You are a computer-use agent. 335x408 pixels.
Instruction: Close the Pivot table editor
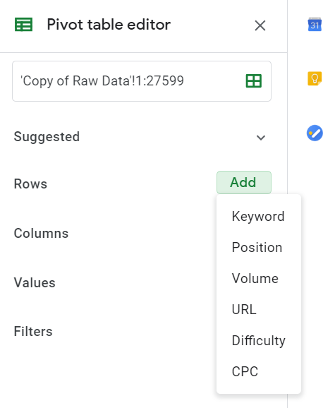point(260,25)
